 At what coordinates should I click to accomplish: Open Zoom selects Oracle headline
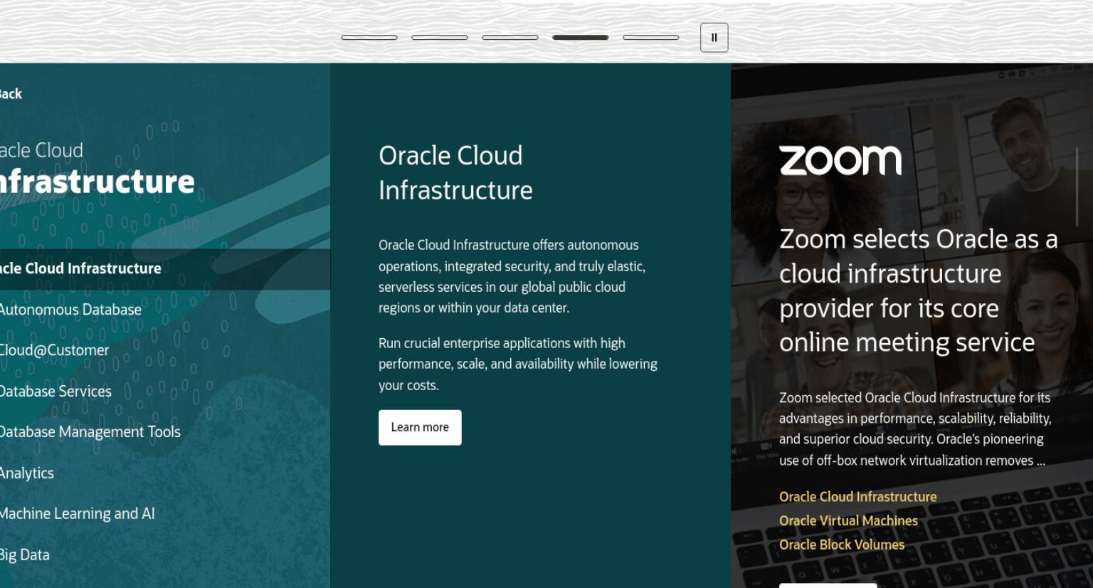click(919, 290)
